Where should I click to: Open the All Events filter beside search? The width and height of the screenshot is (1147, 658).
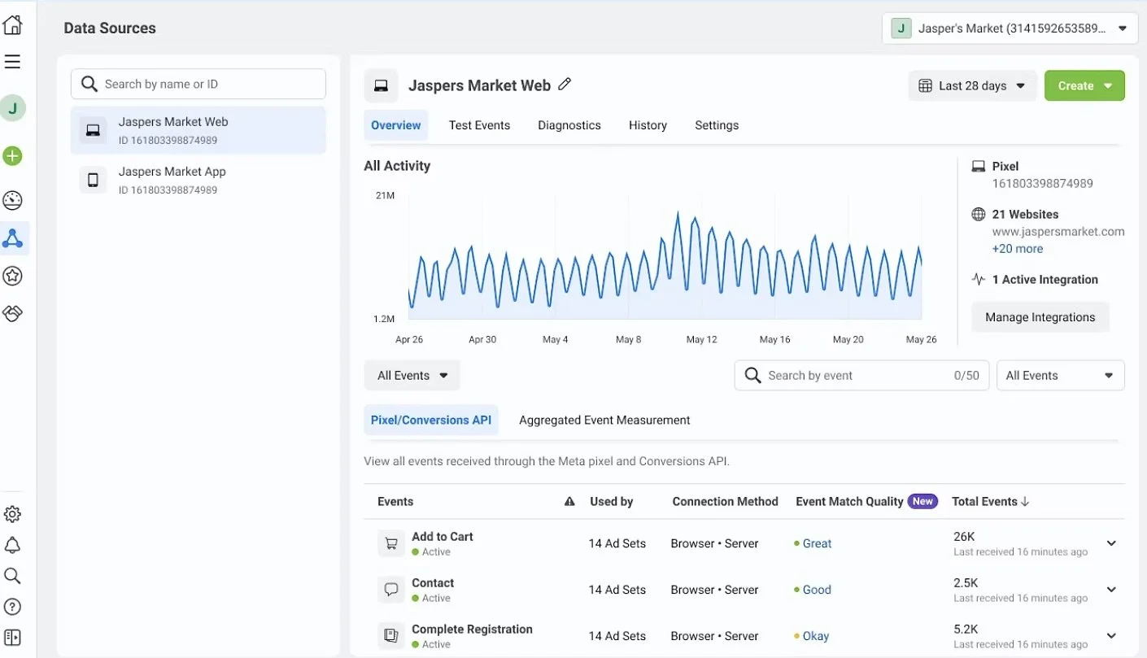click(1060, 376)
